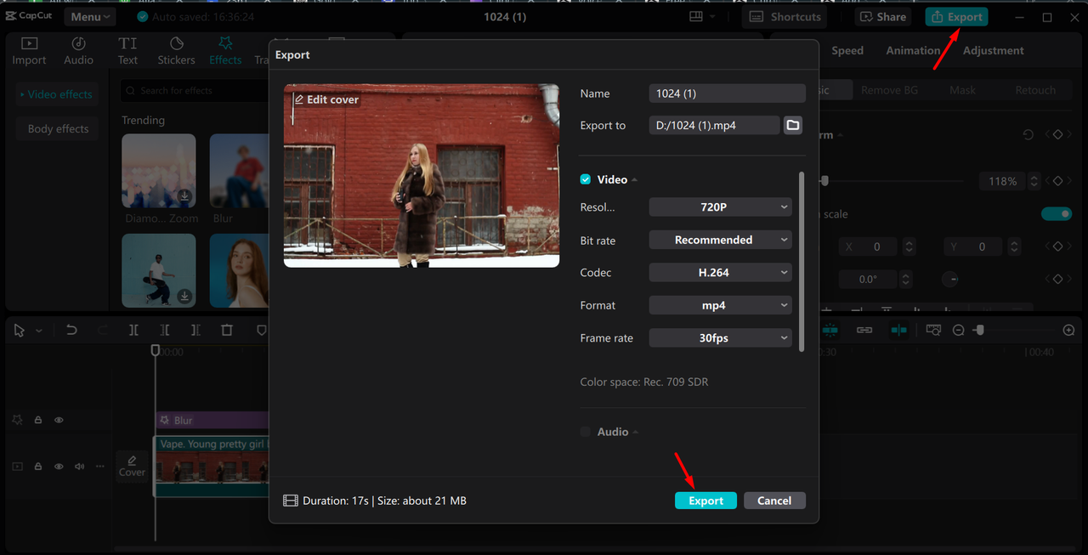Screen dimensions: 1088x555
Task: Open the Audio library icon
Action: click(78, 43)
